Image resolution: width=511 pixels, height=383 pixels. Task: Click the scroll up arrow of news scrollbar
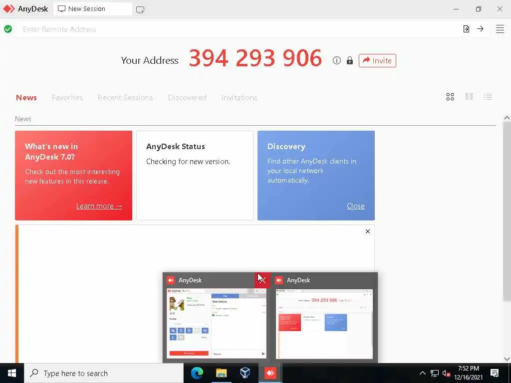pyautogui.click(x=507, y=118)
